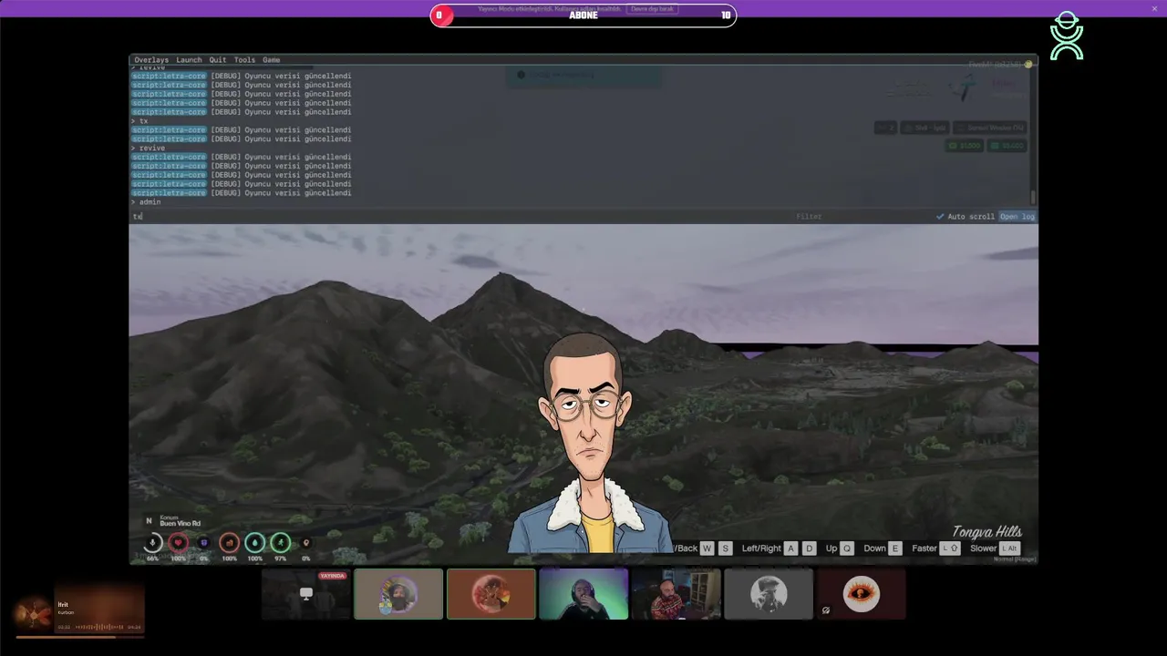
Task: Click the yellow FiveM status dot
Action: (1028, 65)
